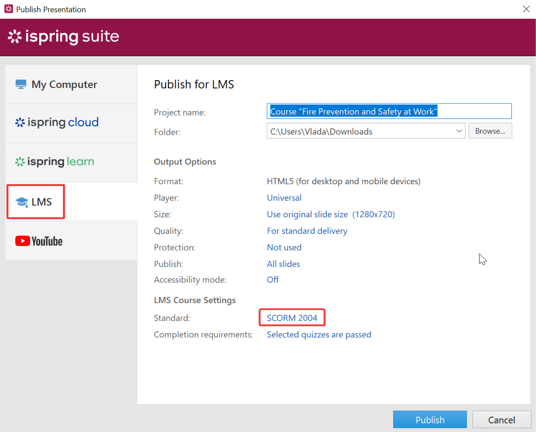This screenshot has height=432, width=536.
Task: Click the iSpring Learn green logo icon
Action: (x=20, y=162)
